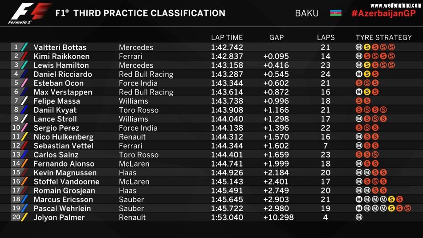Viewport: 423px width, 238px height.
Task: Click the Formula 1 logo
Action: pyautogui.click(x=30, y=12)
